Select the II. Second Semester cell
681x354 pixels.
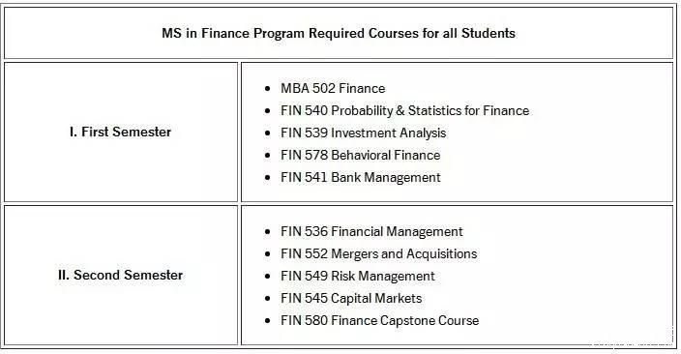pyautogui.click(x=120, y=275)
